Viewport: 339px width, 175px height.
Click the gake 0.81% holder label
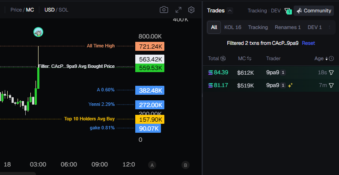tap(102, 128)
